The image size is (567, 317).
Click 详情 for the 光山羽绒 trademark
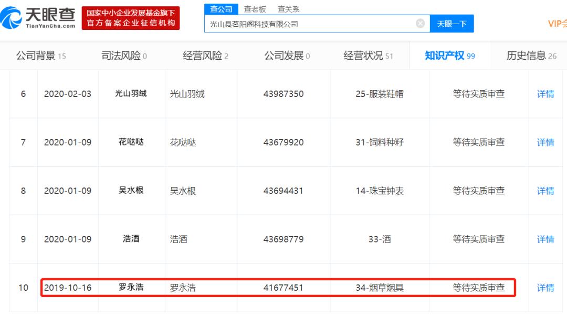[545, 94]
